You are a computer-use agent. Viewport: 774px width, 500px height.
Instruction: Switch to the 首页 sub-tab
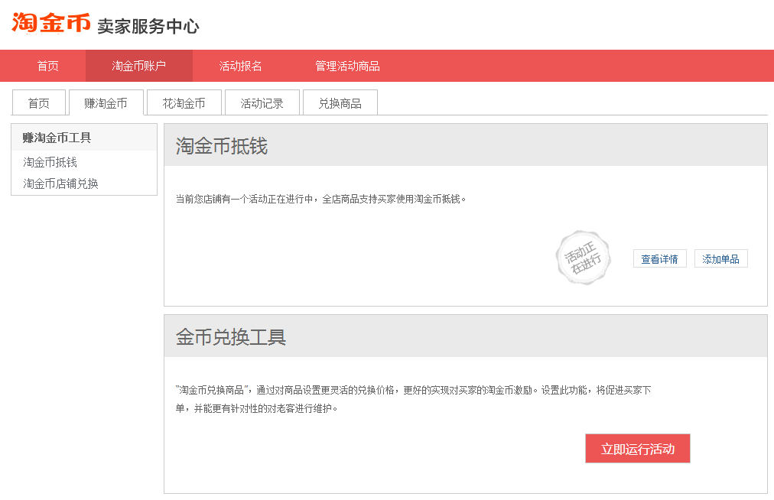[38, 102]
